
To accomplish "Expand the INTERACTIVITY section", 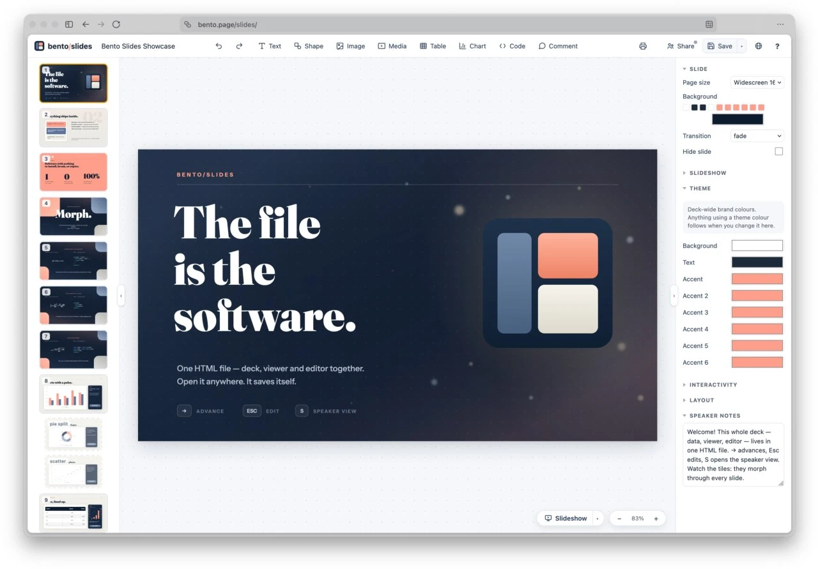I will 710,385.
